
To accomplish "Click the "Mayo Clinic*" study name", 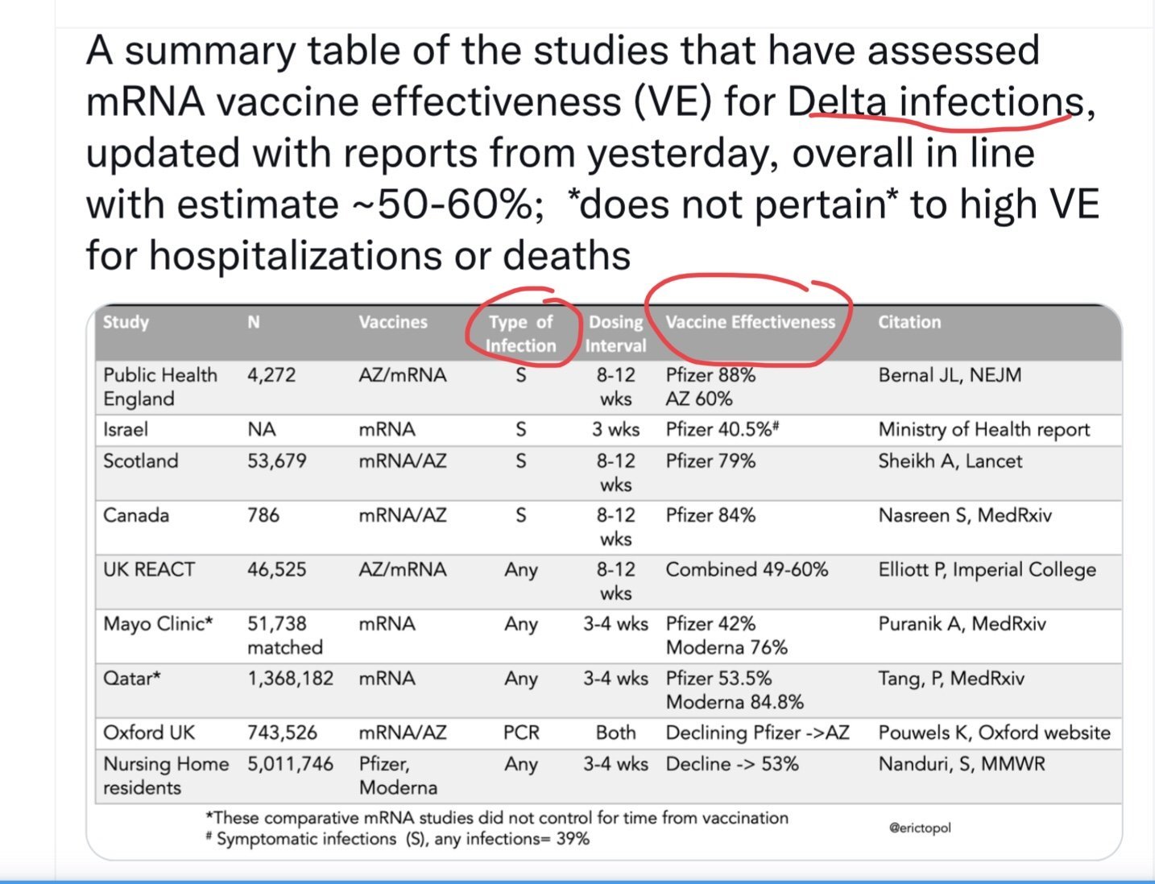I will click(158, 624).
